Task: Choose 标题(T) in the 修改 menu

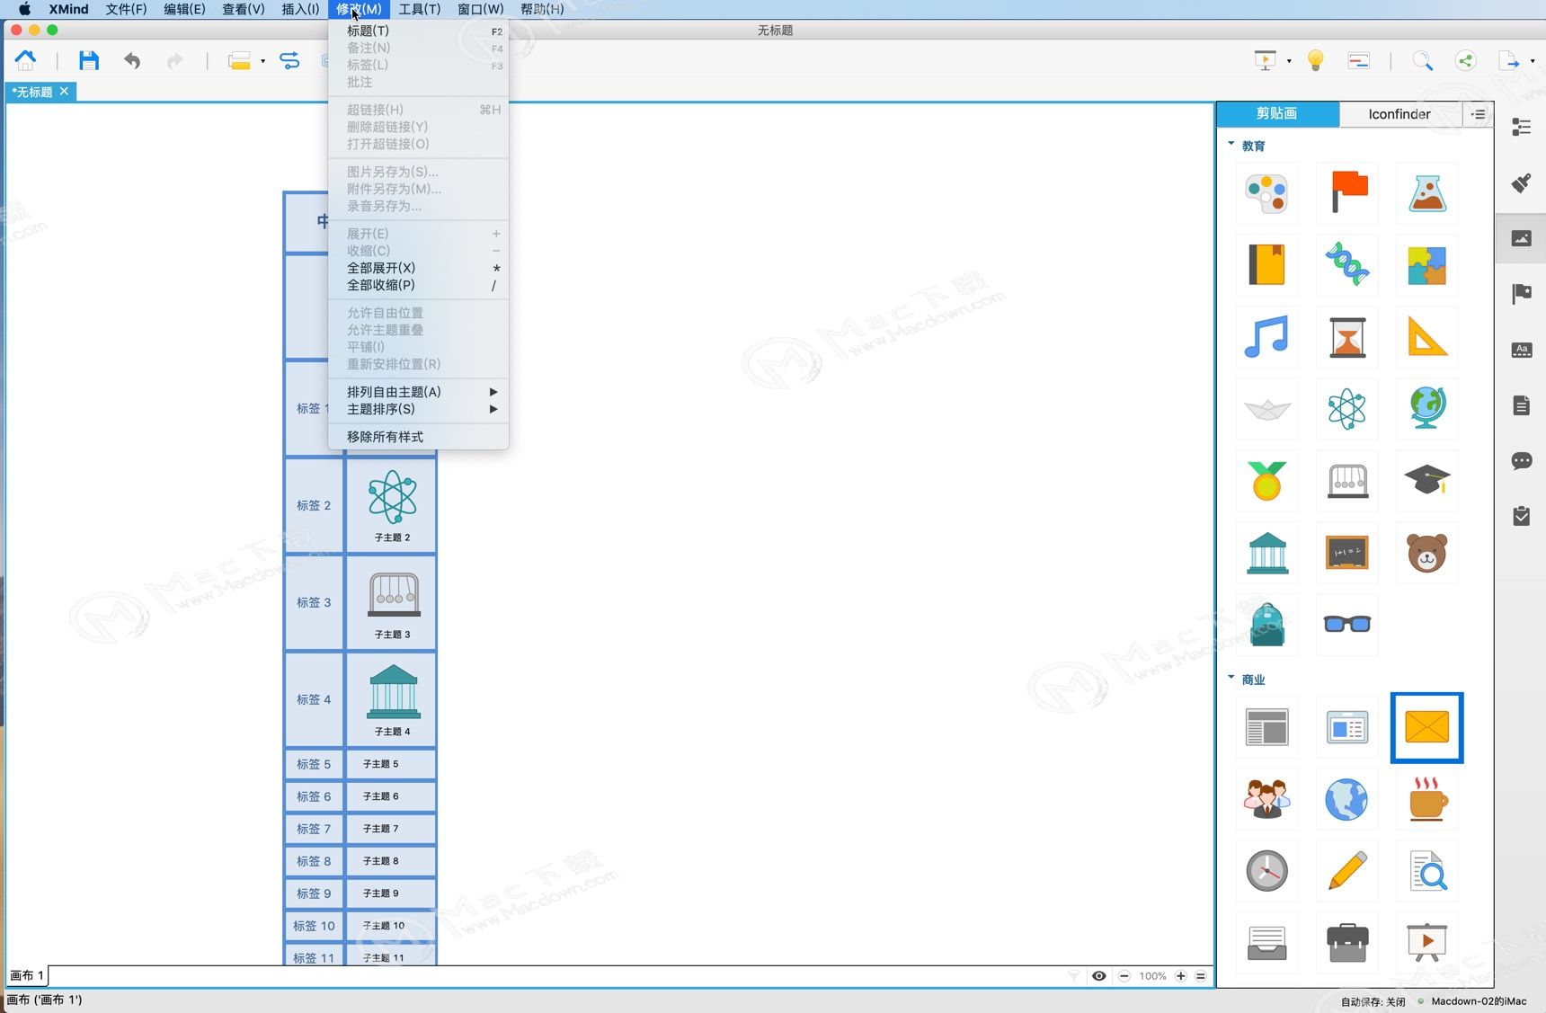Action: (419, 31)
